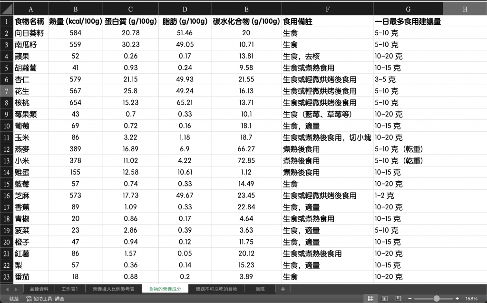
Task: Click cell 食物名稱 header
Action: 31,21
